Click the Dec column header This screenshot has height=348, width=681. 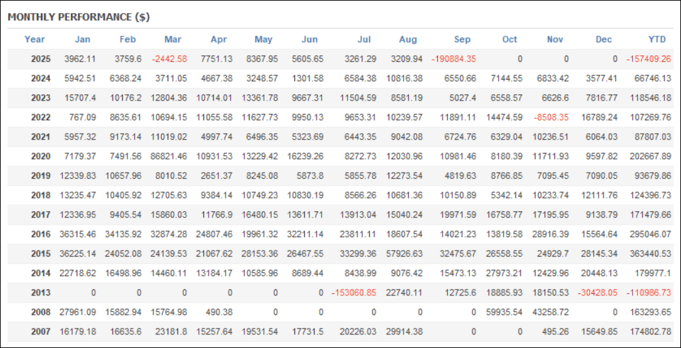[604, 39]
